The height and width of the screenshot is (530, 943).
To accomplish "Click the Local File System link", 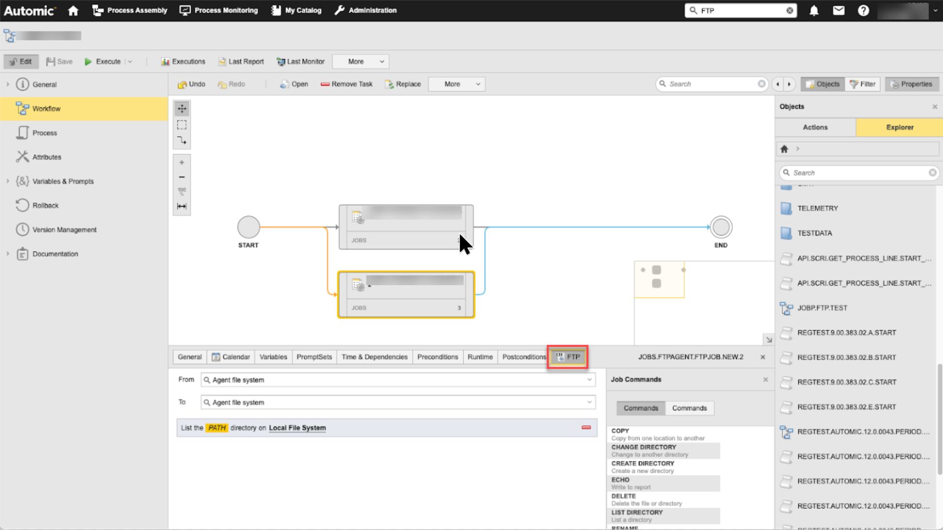I will [x=297, y=428].
